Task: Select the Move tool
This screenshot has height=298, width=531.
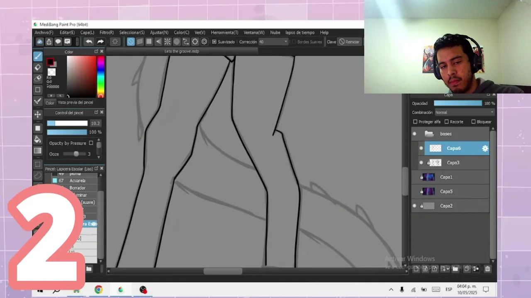Action: 38,114
